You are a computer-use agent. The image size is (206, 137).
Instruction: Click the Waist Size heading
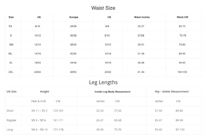(103, 8)
